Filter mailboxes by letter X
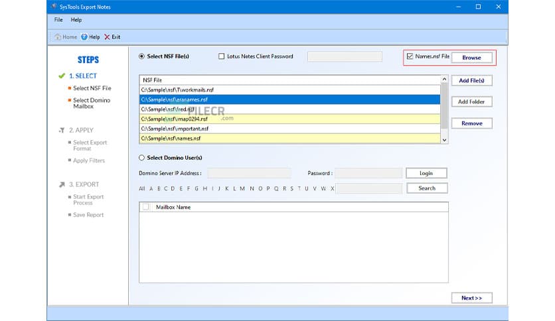Screen dimensions: 555x321 (333, 189)
